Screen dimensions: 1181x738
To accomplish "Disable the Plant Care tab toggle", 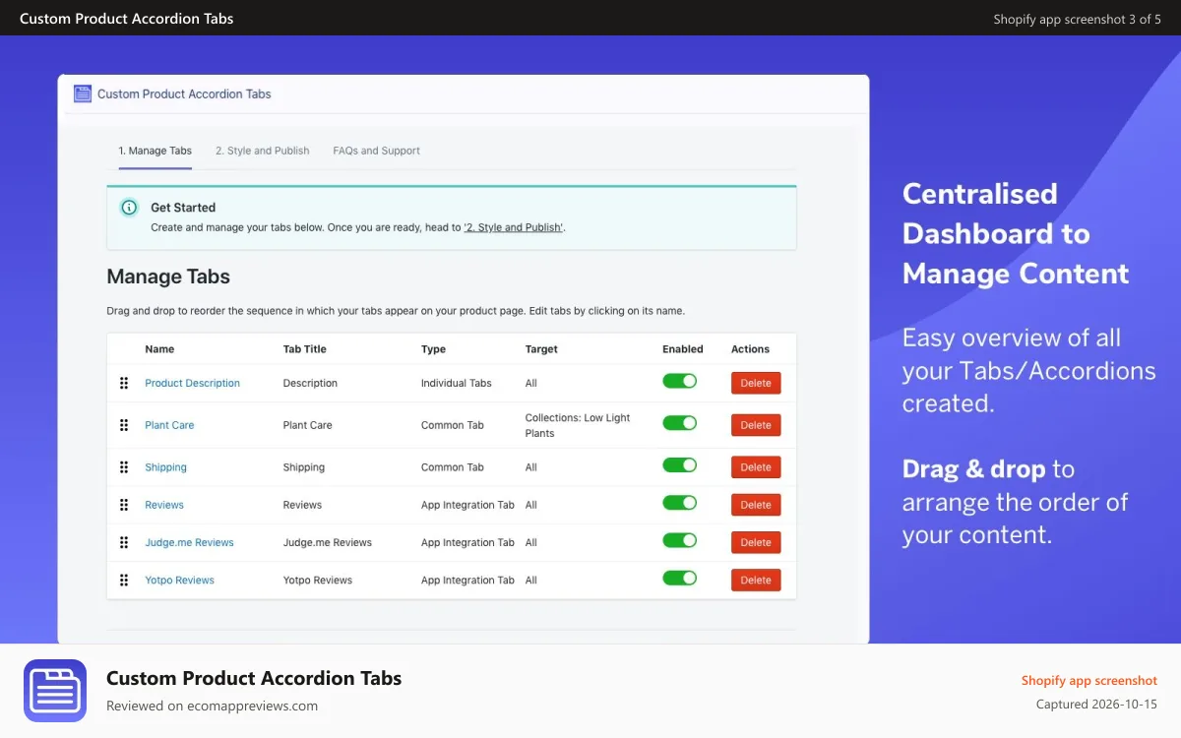I will point(679,423).
